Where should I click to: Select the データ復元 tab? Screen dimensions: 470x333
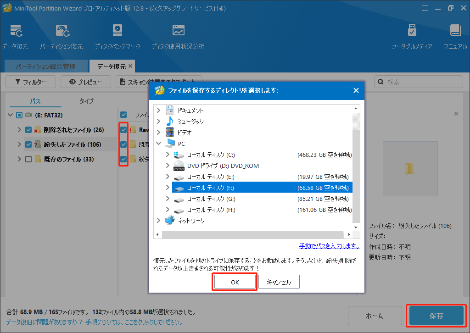tap(112, 66)
